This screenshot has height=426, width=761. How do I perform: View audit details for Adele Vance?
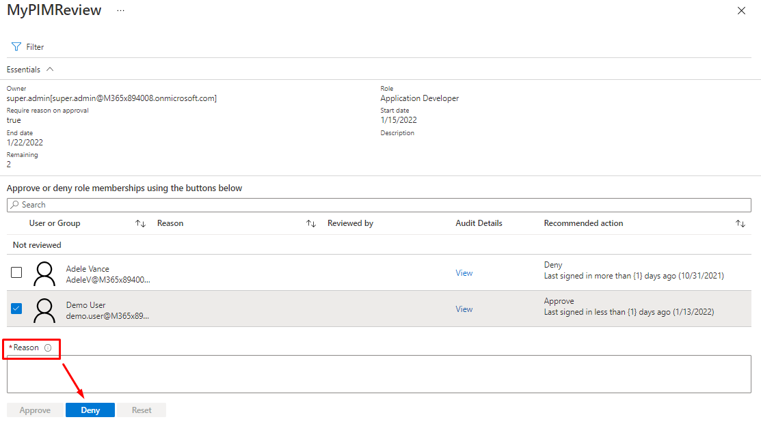[464, 273]
